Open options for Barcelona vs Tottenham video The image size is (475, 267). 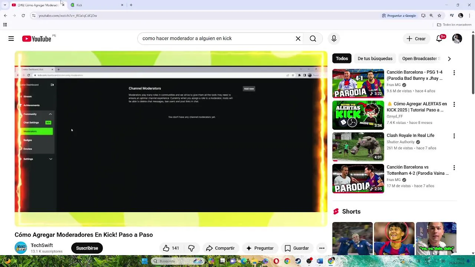[454, 168]
